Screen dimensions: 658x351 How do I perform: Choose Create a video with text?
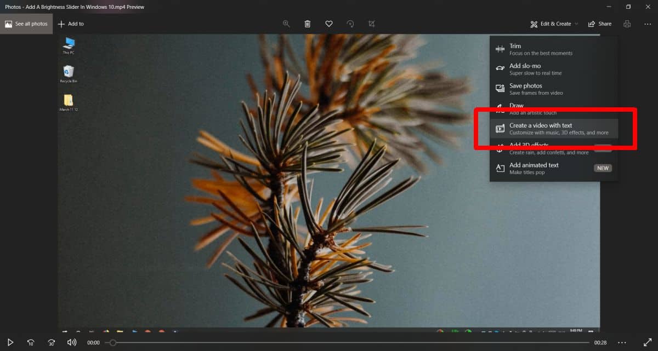click(x=554, y=129)
